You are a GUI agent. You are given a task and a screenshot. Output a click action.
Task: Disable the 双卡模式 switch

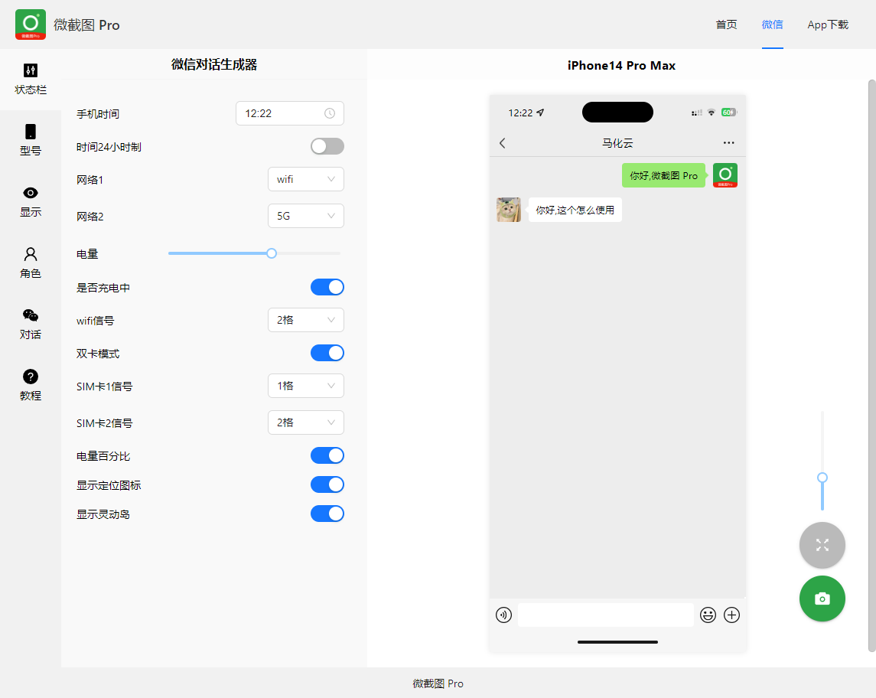click(327, 353)
